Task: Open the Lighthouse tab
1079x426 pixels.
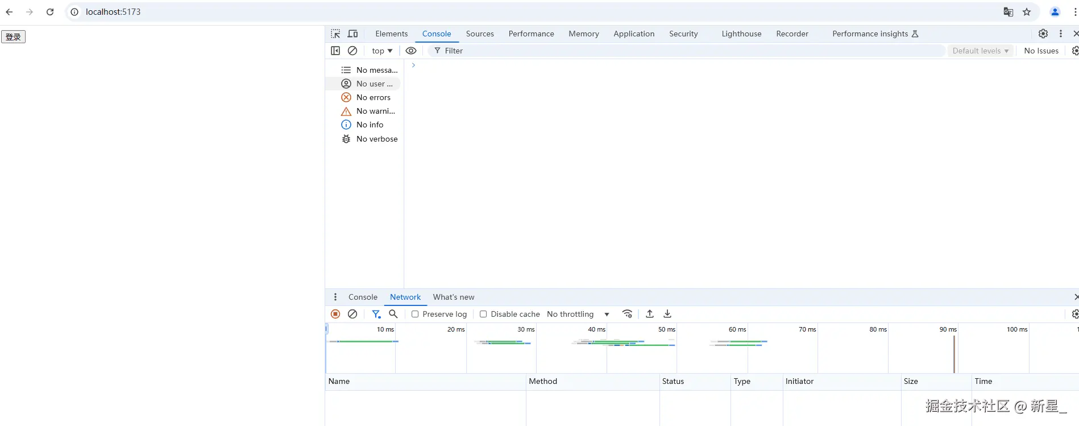Action: pyautogui.click(x=741, y=34)
